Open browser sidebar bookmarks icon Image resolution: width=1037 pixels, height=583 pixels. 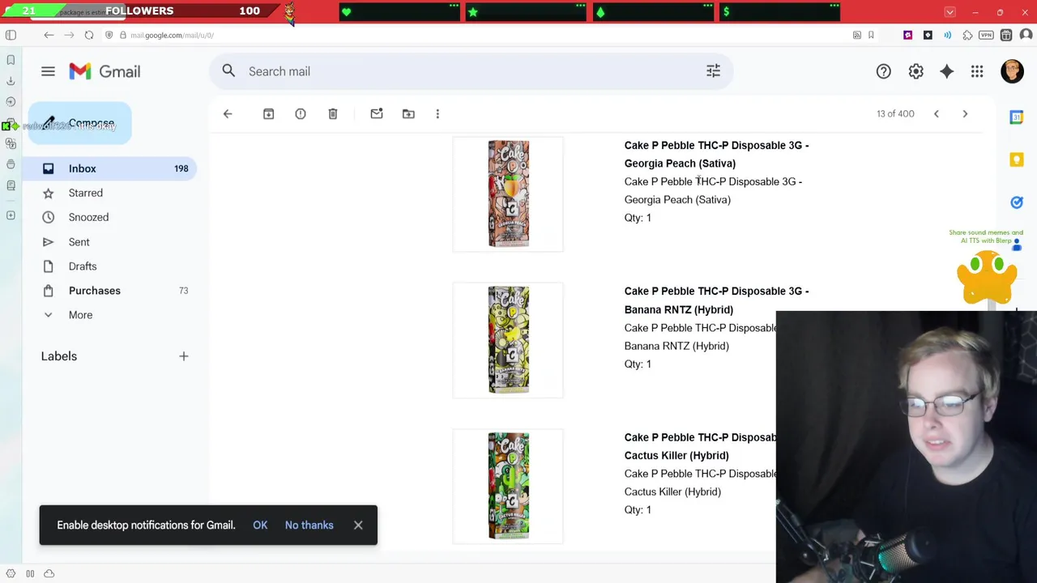coord(11,60)
